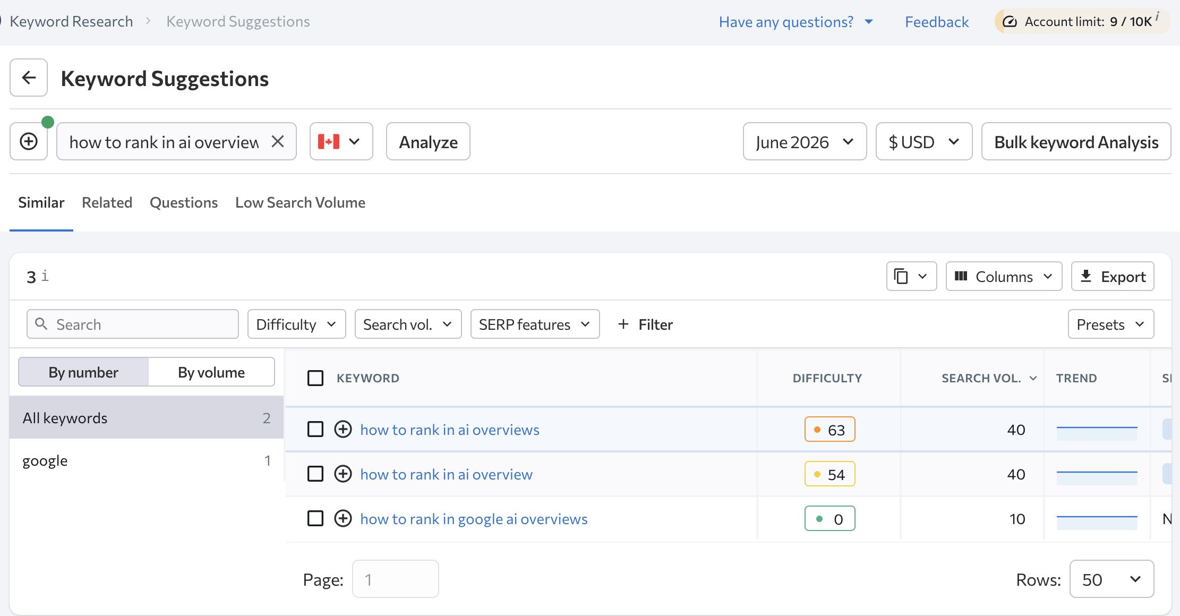Open the June 2026 date dropdown
1180x616 pixels.
pyautogui.click(x=805, y=141)
